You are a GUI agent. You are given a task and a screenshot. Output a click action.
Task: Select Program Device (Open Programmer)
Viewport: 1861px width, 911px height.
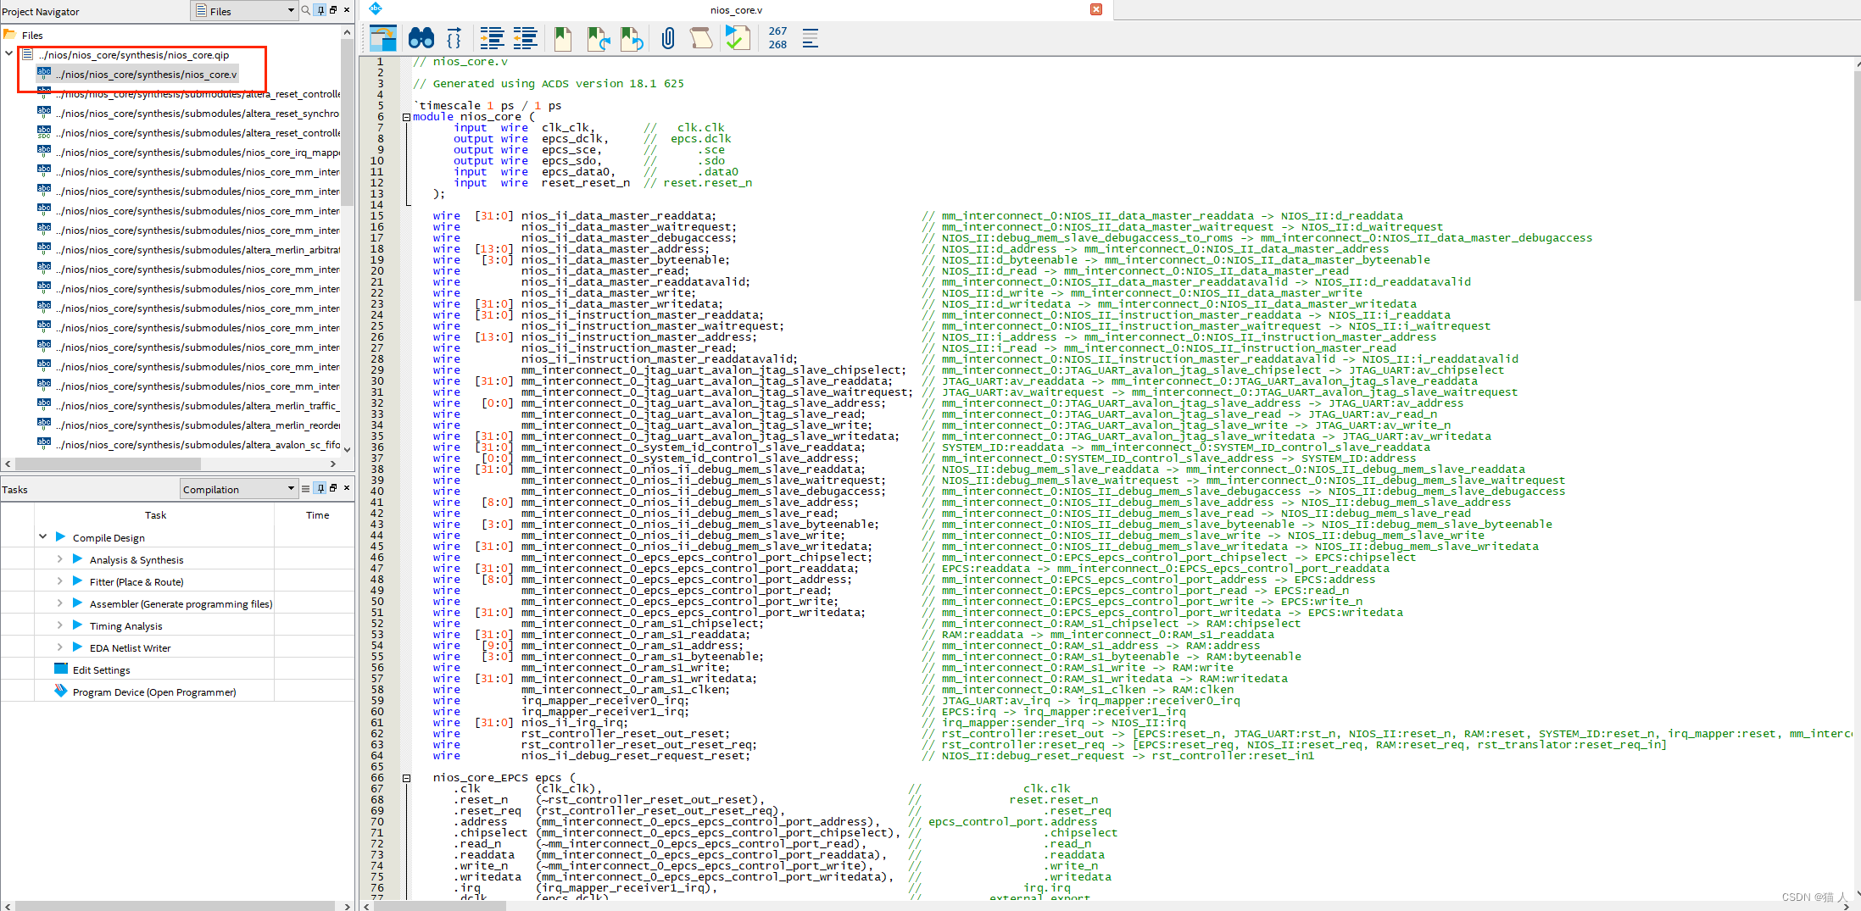tap(154, 692)
